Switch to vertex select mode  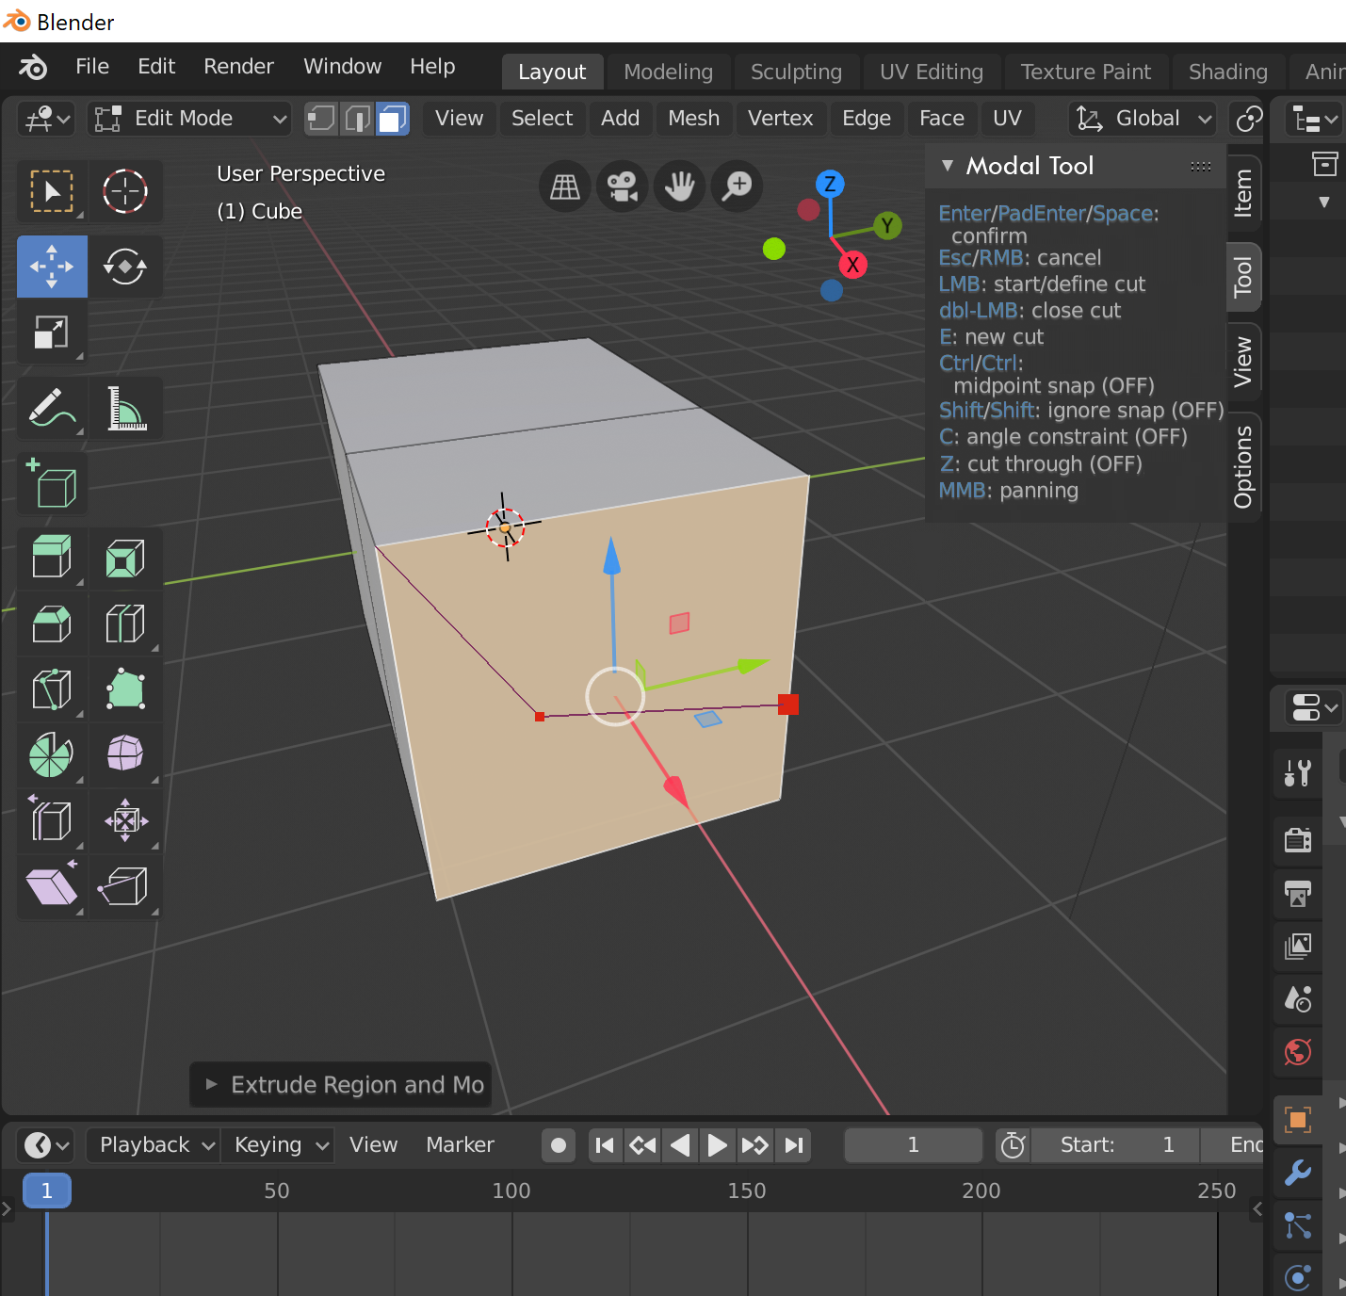coord(320,119)
